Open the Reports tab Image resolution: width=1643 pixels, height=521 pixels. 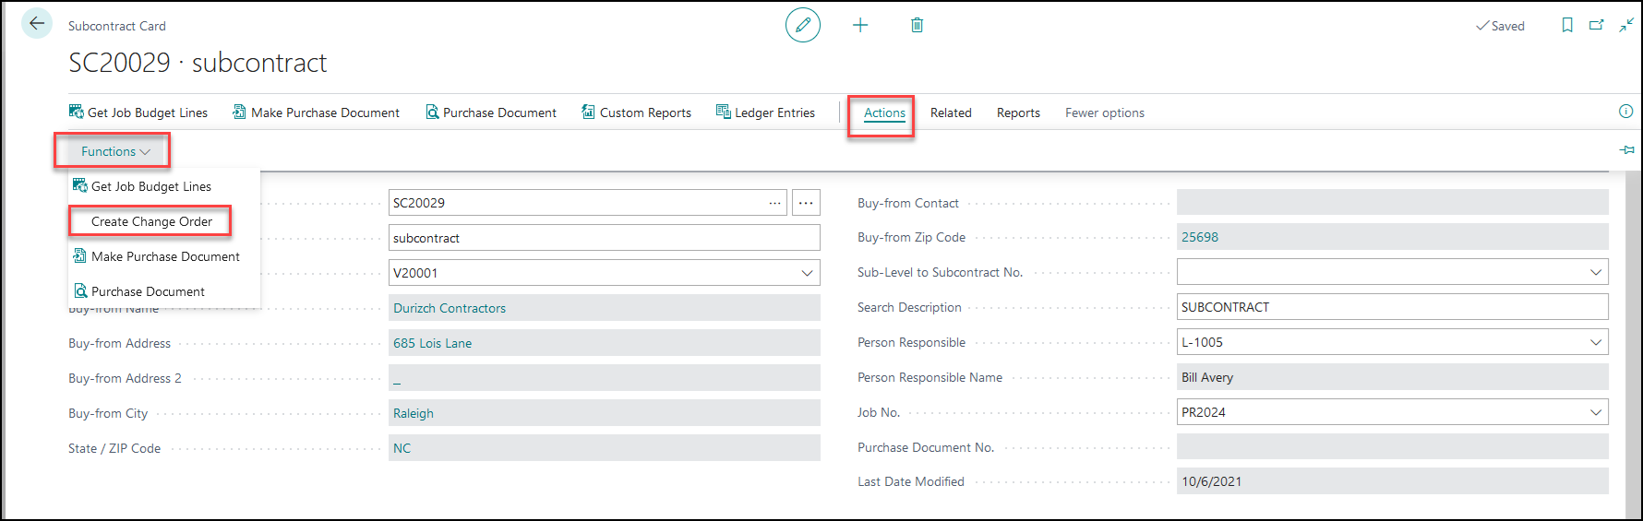(1018, 112)
